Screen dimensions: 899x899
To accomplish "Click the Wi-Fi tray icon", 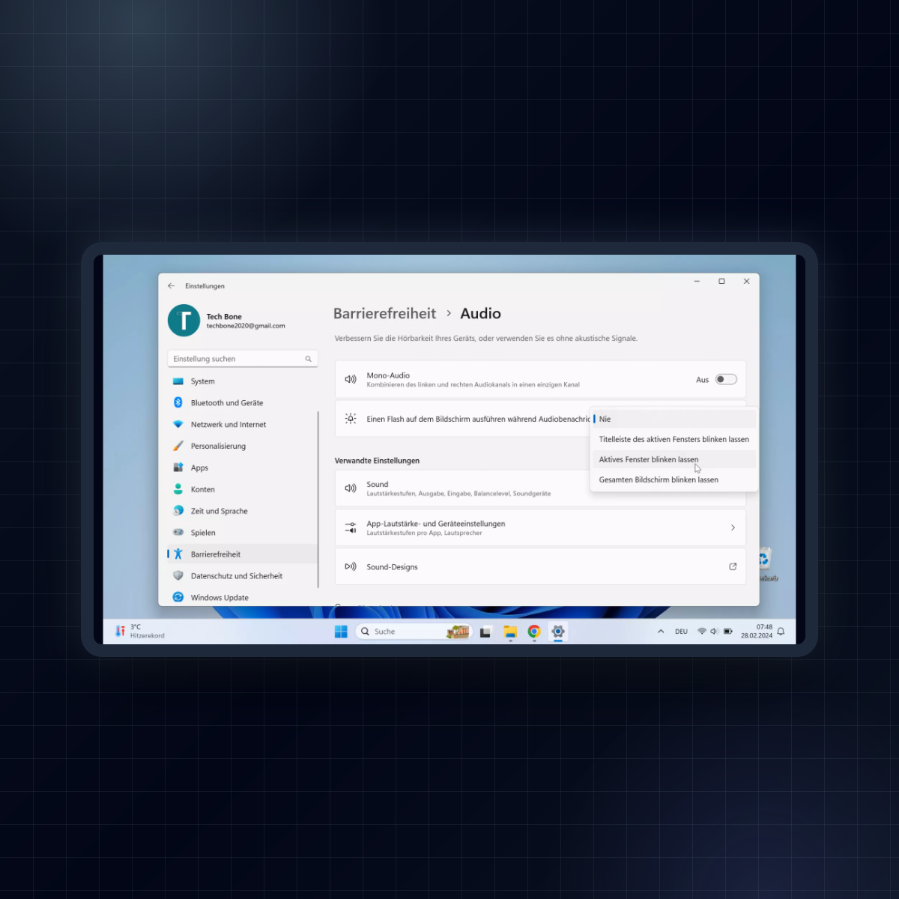I will coord(702,632).
